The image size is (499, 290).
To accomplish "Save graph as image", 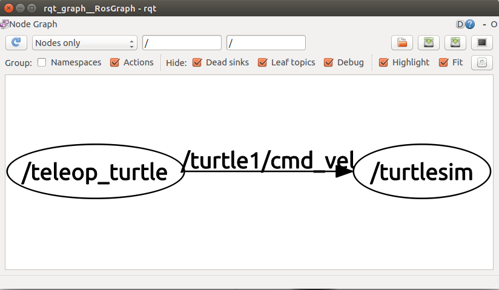I will [x=482, y=42].
